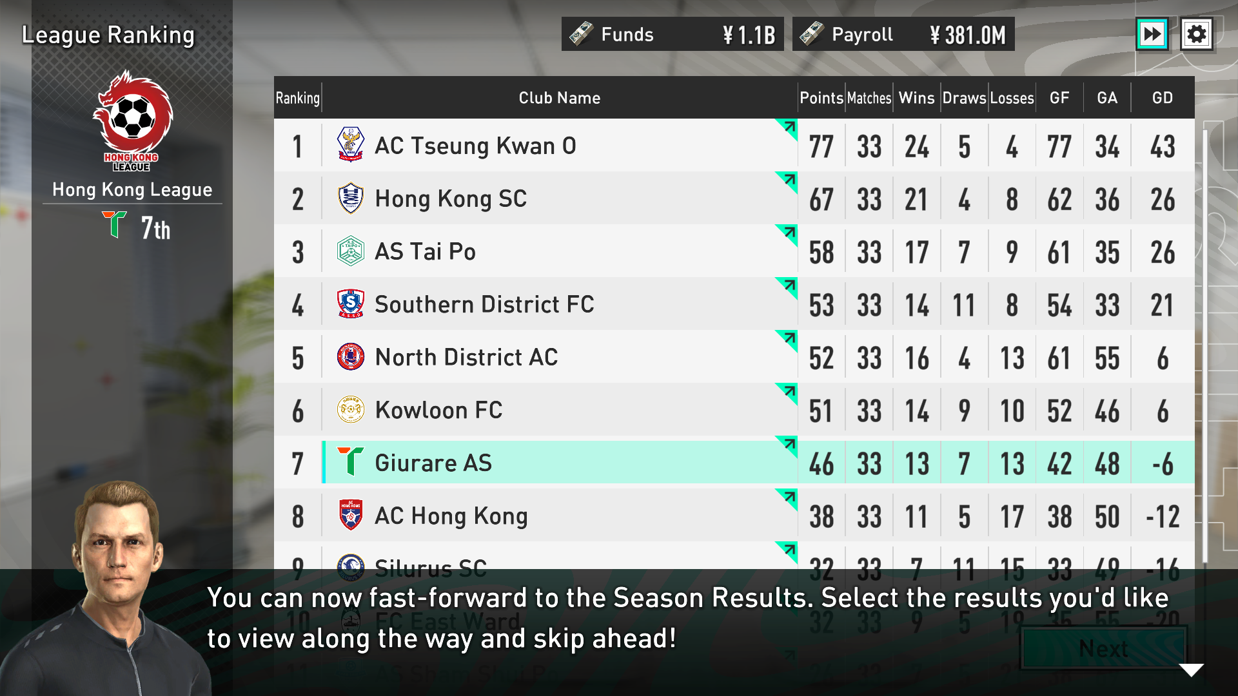This screenshot has height=696, width=1238.
Task: Open Giurare AS row corner arrow
Action: tap(789, 445)
